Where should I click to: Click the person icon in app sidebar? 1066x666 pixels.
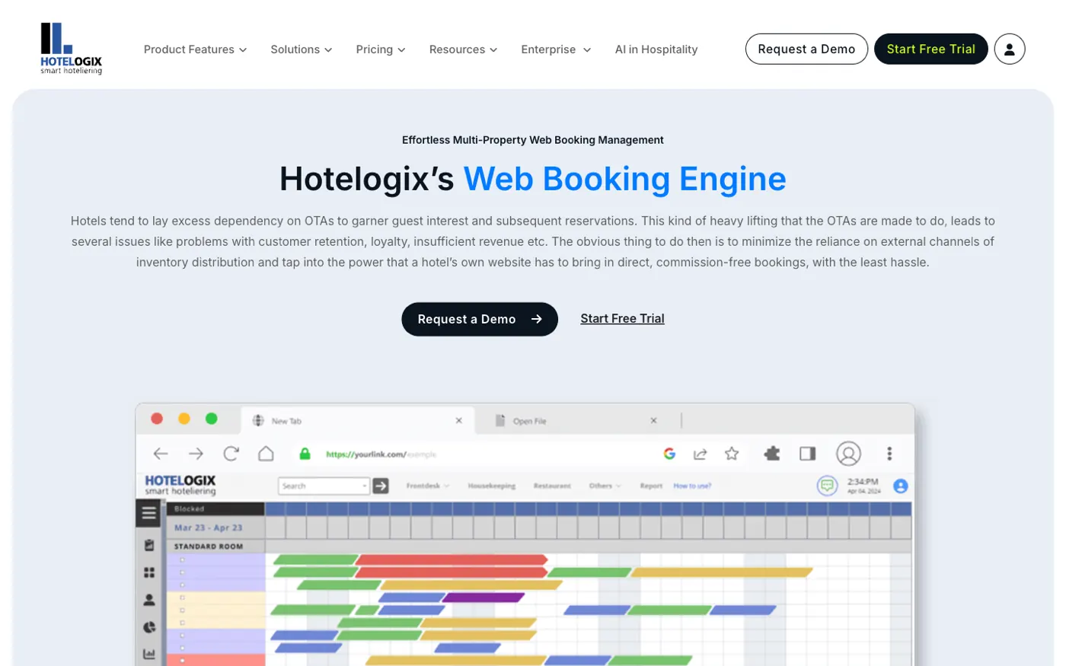pos(149,600)
